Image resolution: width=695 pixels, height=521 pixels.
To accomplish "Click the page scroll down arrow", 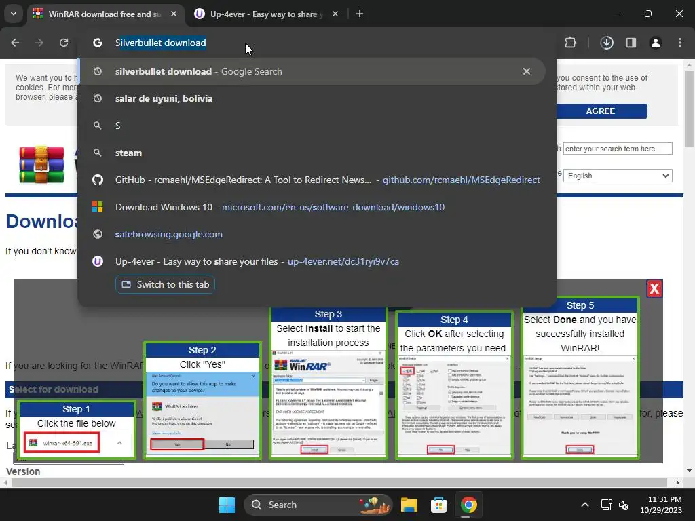I will point(690,471).
